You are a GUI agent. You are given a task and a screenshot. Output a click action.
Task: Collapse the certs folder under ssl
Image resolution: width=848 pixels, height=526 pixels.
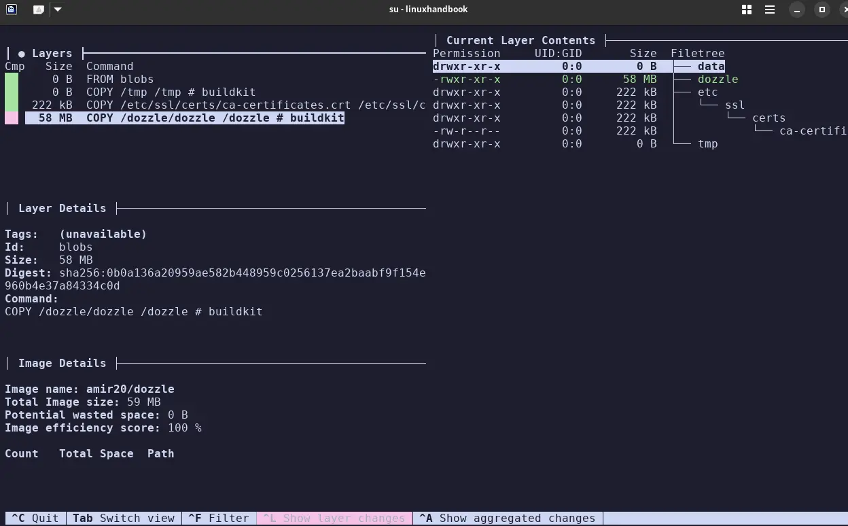click(x=769, y=118)
